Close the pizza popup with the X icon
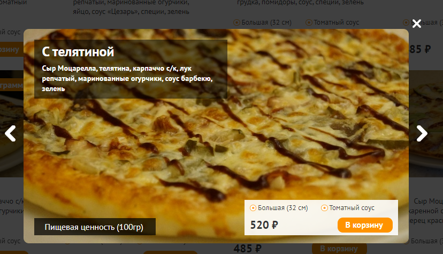 click(x=416, y=24)
